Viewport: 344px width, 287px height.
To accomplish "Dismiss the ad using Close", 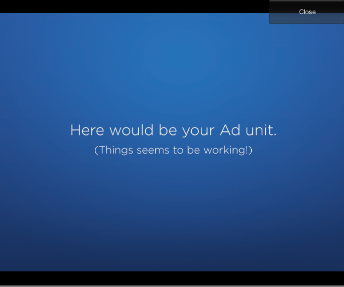I will (x=307, y=12).
